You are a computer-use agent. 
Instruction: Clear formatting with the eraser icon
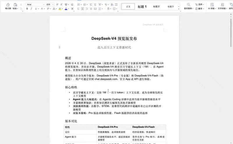pos(72,5)
